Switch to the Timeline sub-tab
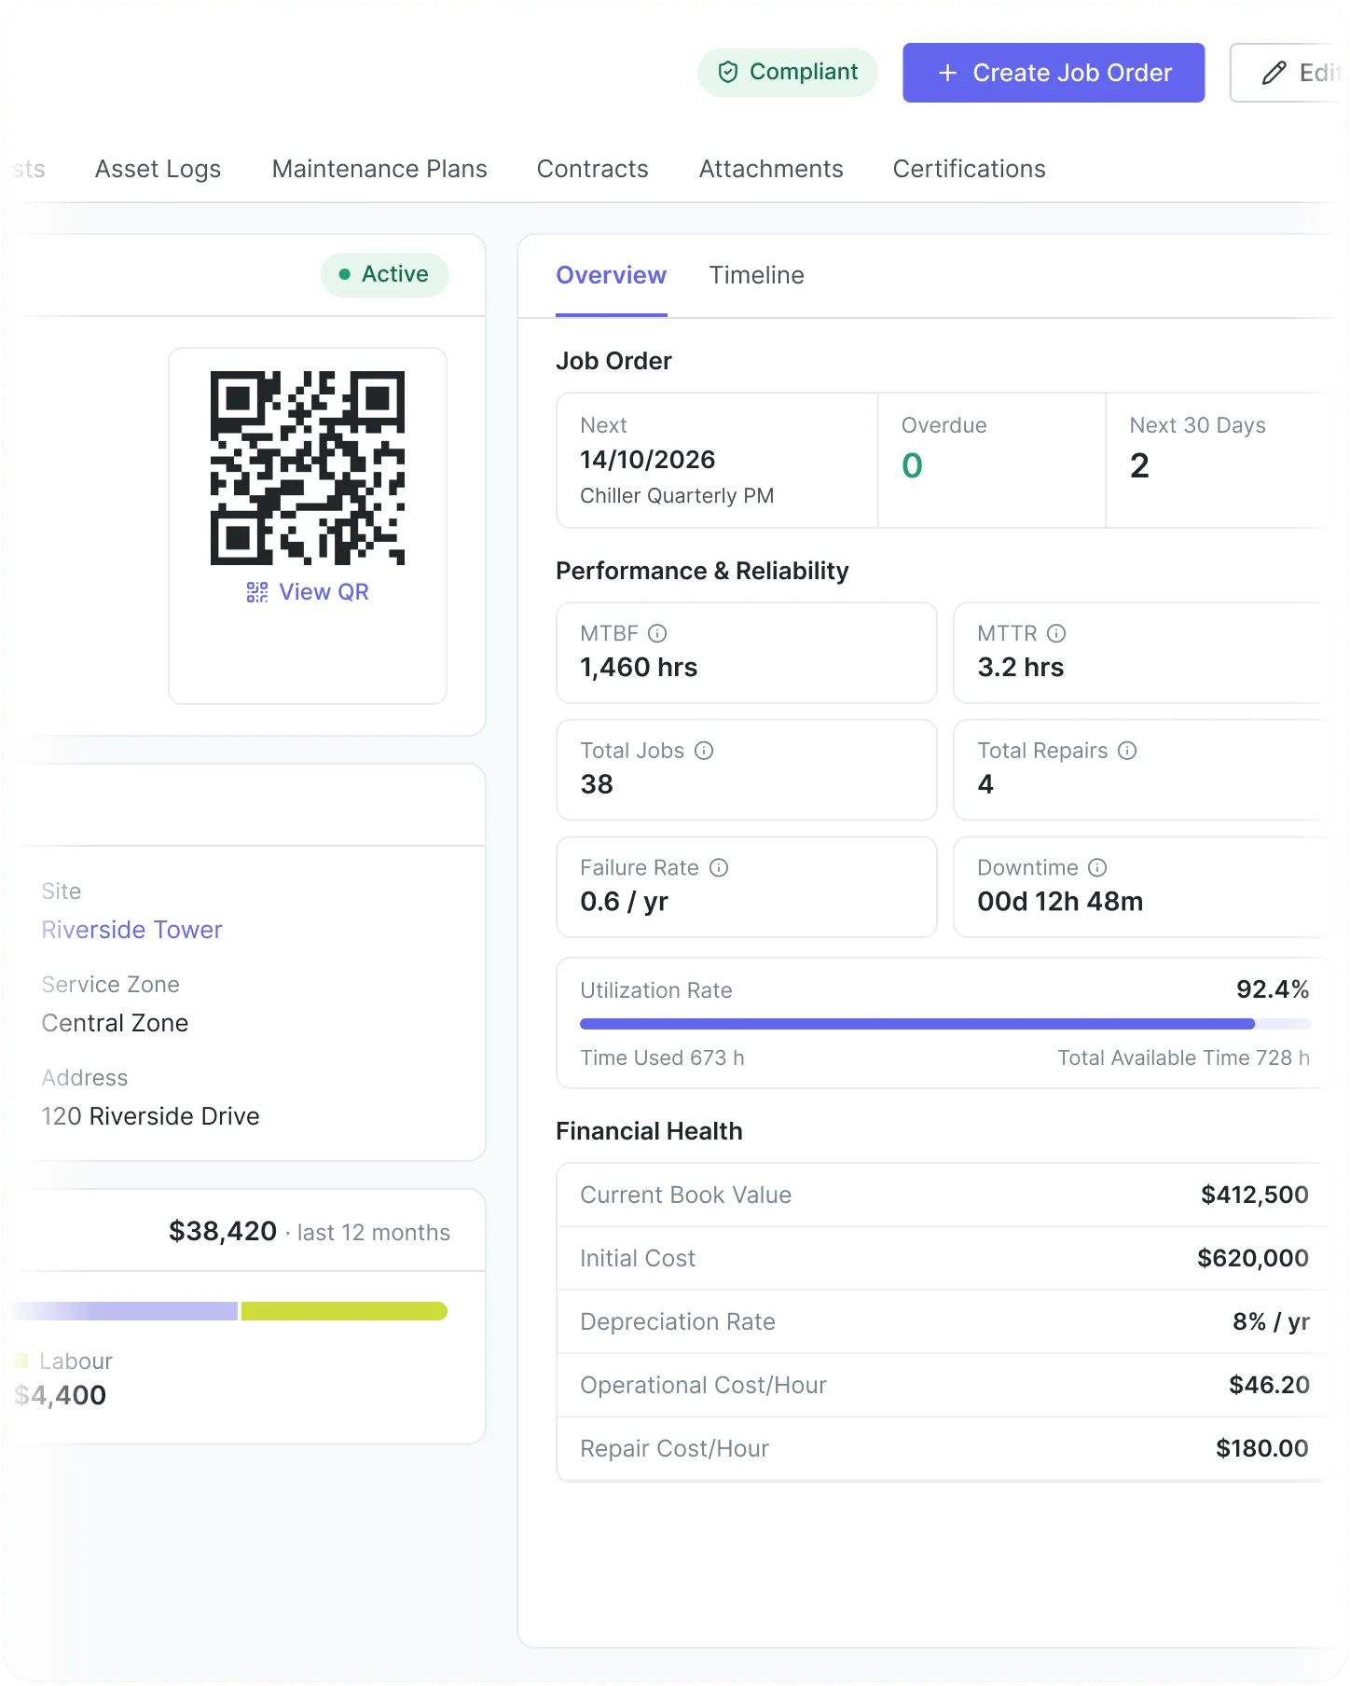1350x1686 pixels. (756, 275)
